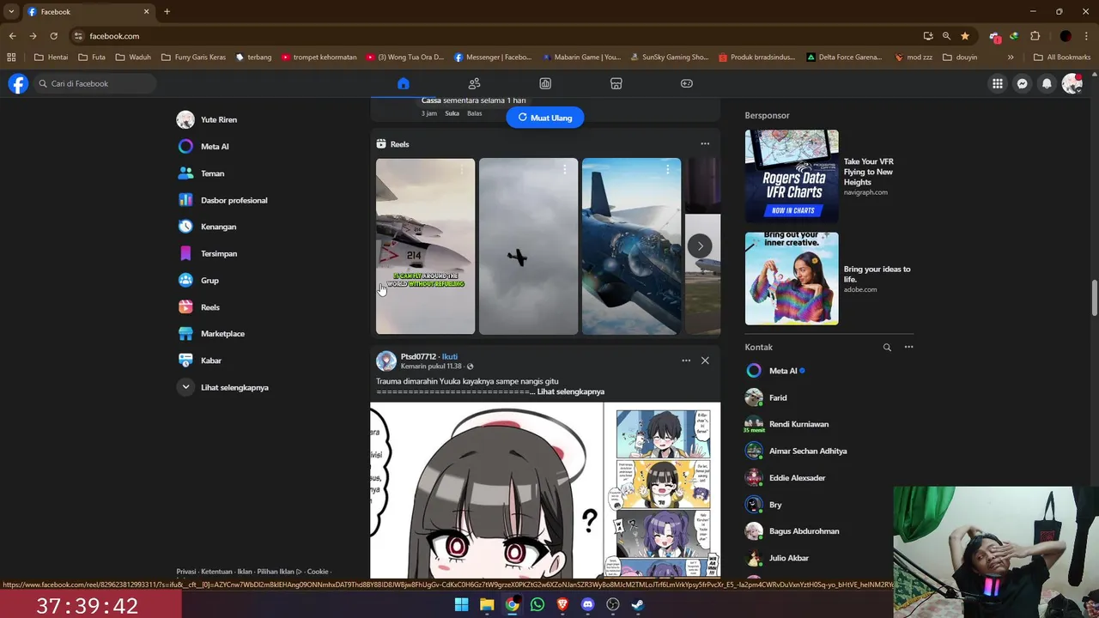Open options on the third reel thumbnail

tap(668, 170)
